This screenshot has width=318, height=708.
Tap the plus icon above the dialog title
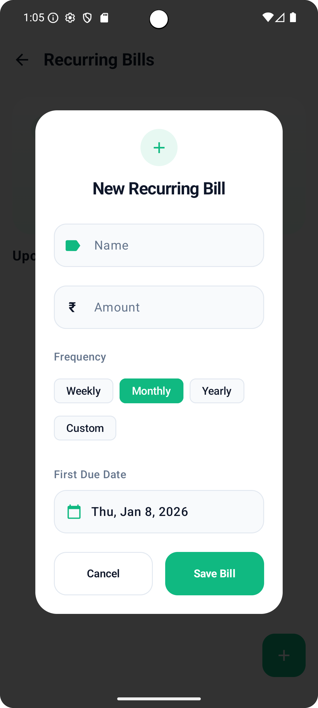pos(159,147)
